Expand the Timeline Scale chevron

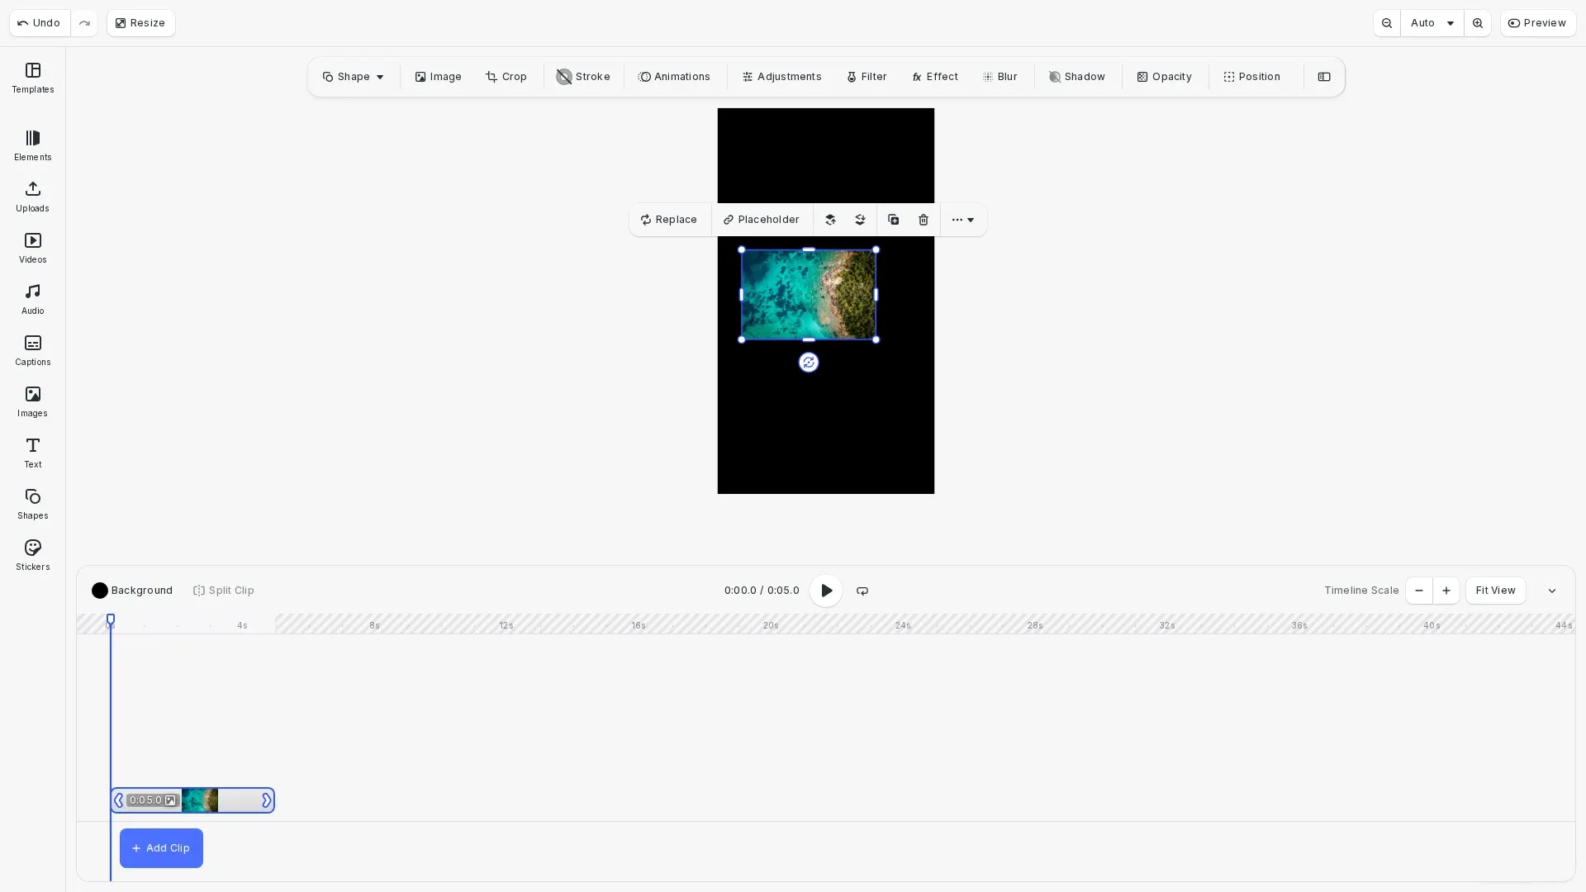coord(1551,591)
